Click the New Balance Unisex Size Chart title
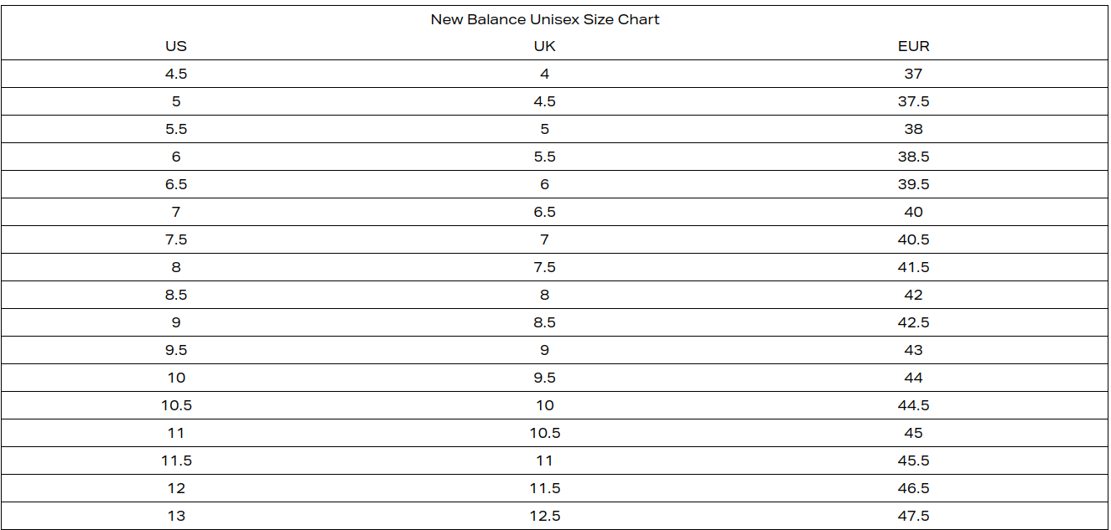1111x530 pixels. pos(545,19)
